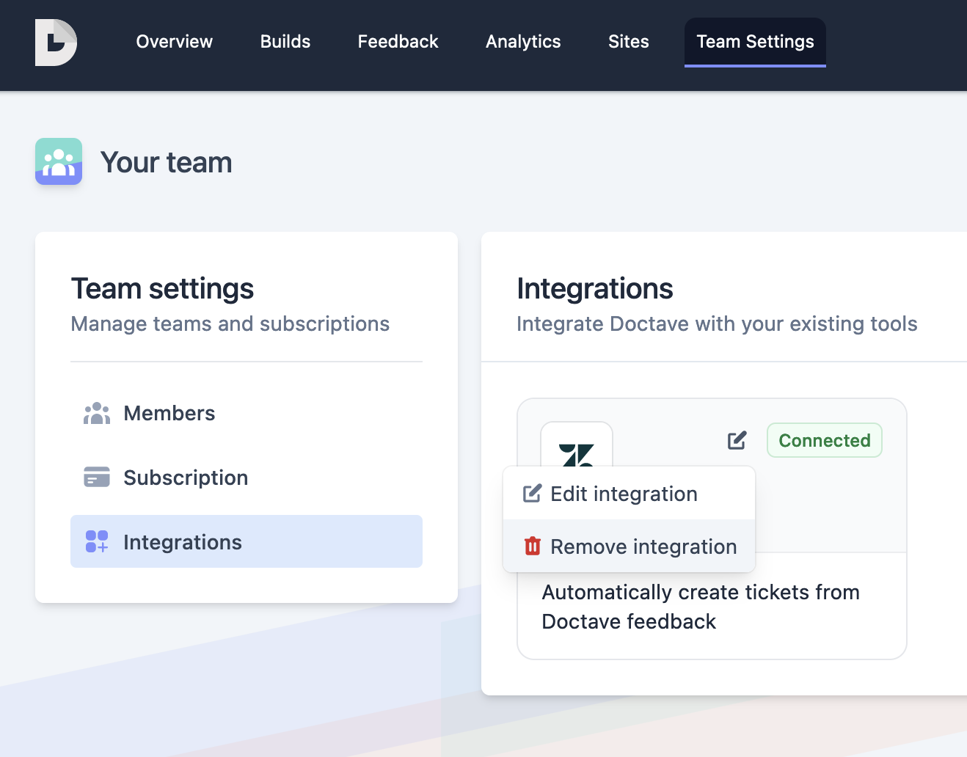The width and height of the screenshot is (967, 757).
Task: Open the Members settings entry
Action: [169, 413]
